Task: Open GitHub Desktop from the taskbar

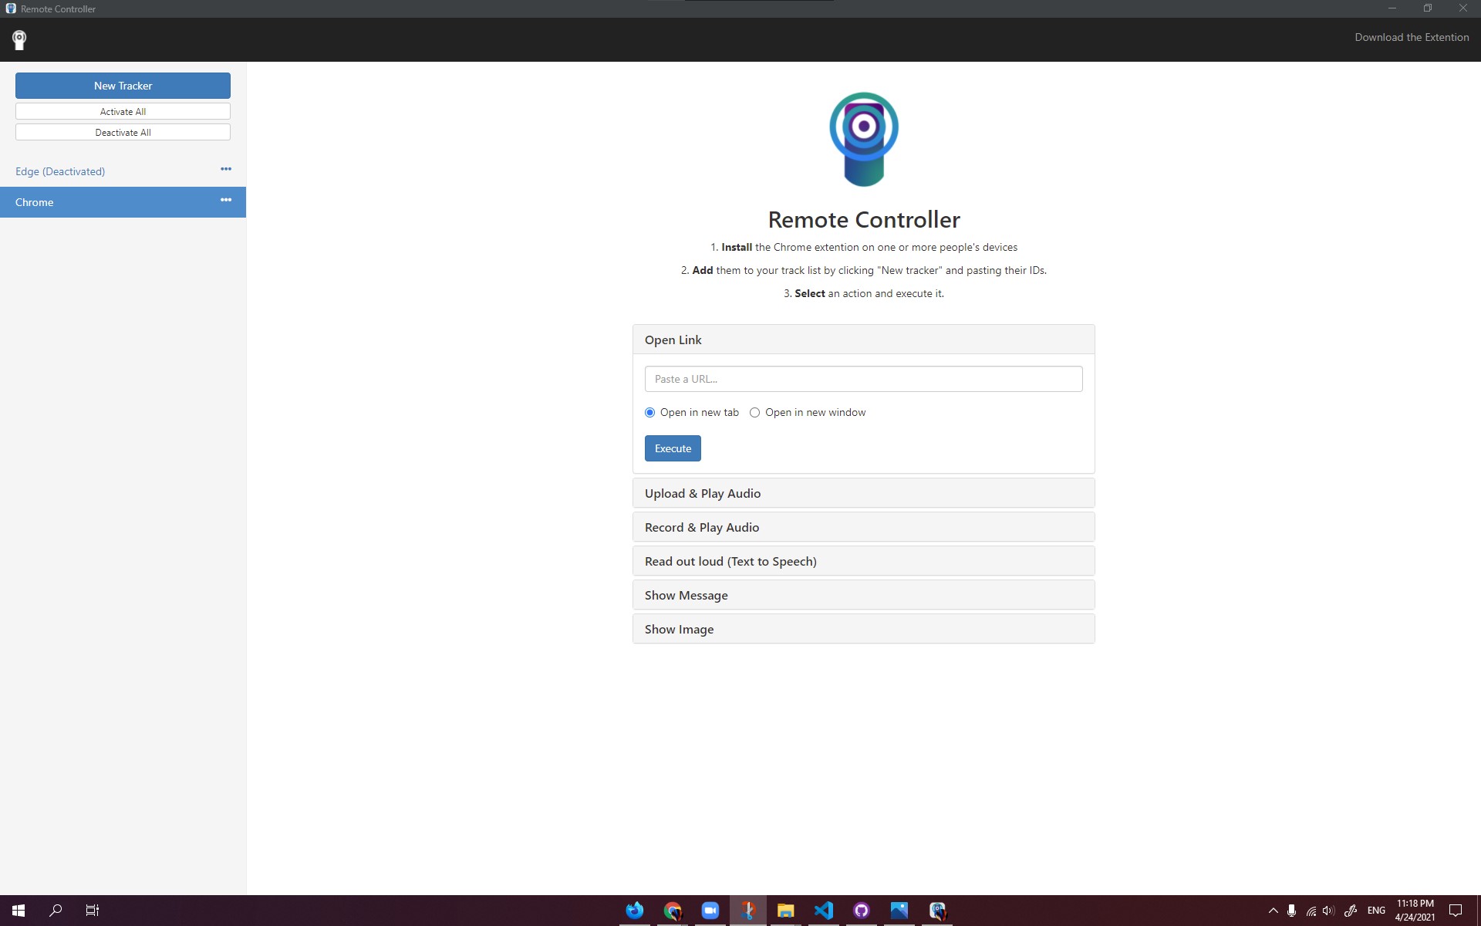Action: (862, 911)
